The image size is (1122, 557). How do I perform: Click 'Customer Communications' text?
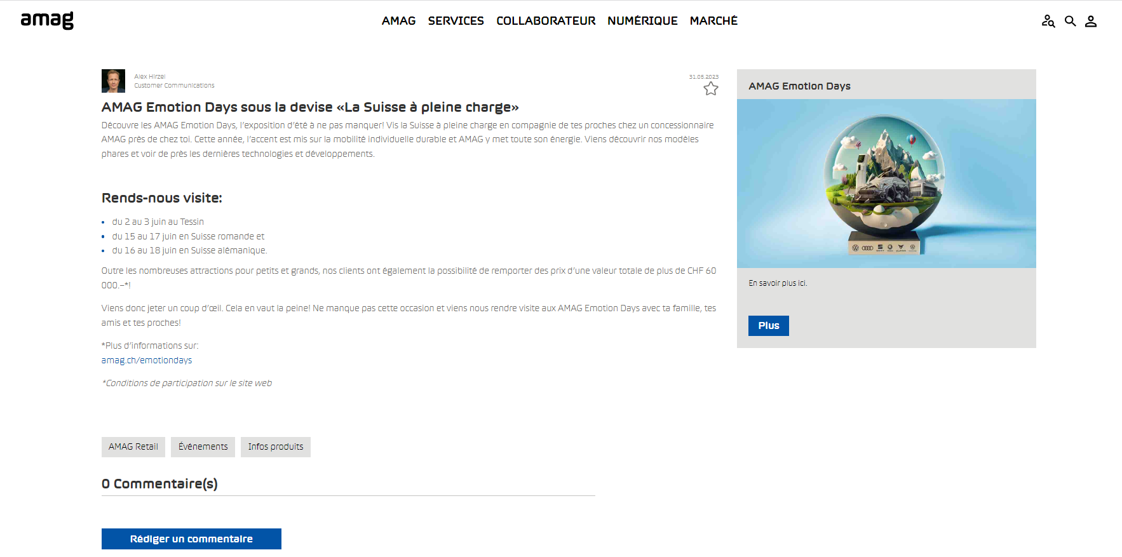pos(174,85)
